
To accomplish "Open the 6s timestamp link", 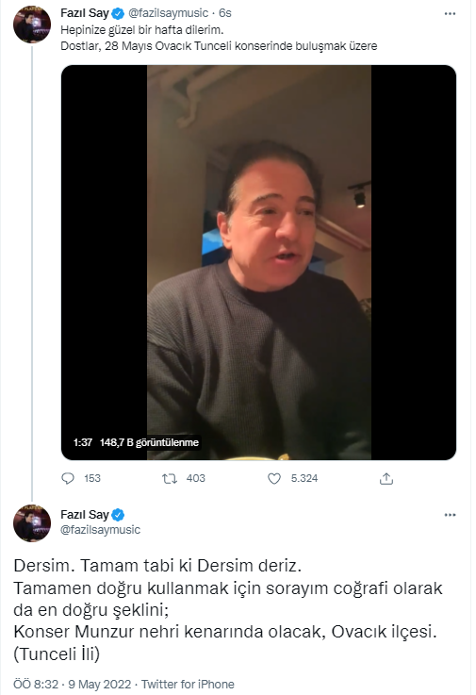I will coord(225,13).
